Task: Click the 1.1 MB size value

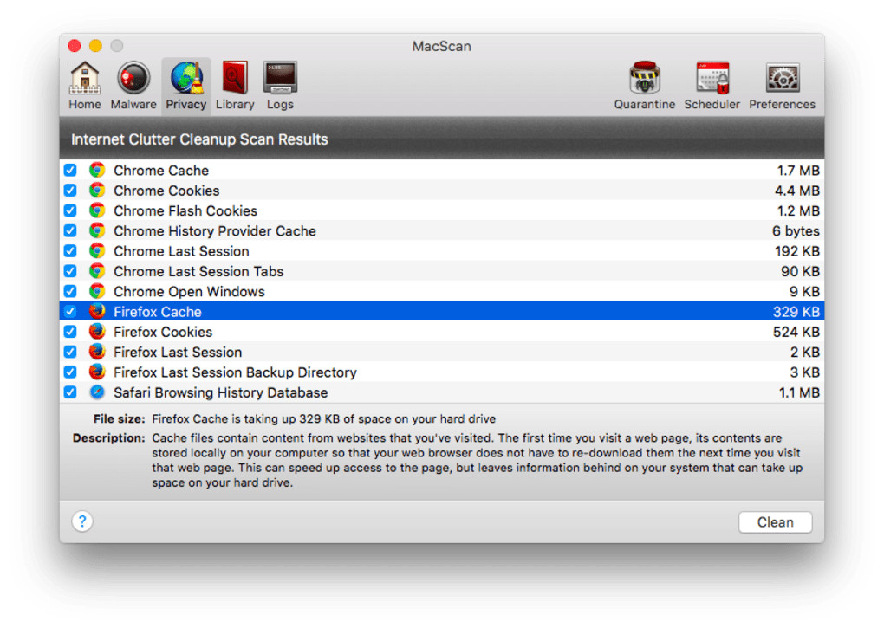Action: point(799,392)
